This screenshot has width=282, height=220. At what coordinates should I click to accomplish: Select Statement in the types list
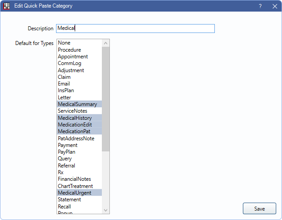click(x=79, y=200)
